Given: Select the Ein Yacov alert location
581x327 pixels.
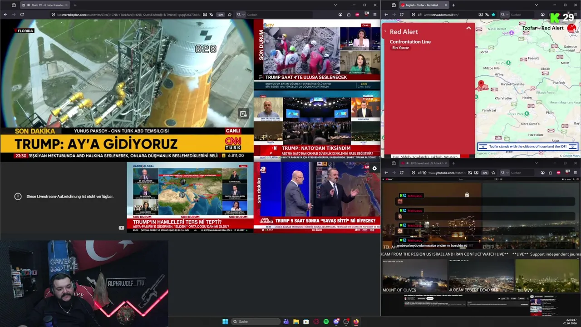Looking at the screenshot, I should tap(400, 48).
